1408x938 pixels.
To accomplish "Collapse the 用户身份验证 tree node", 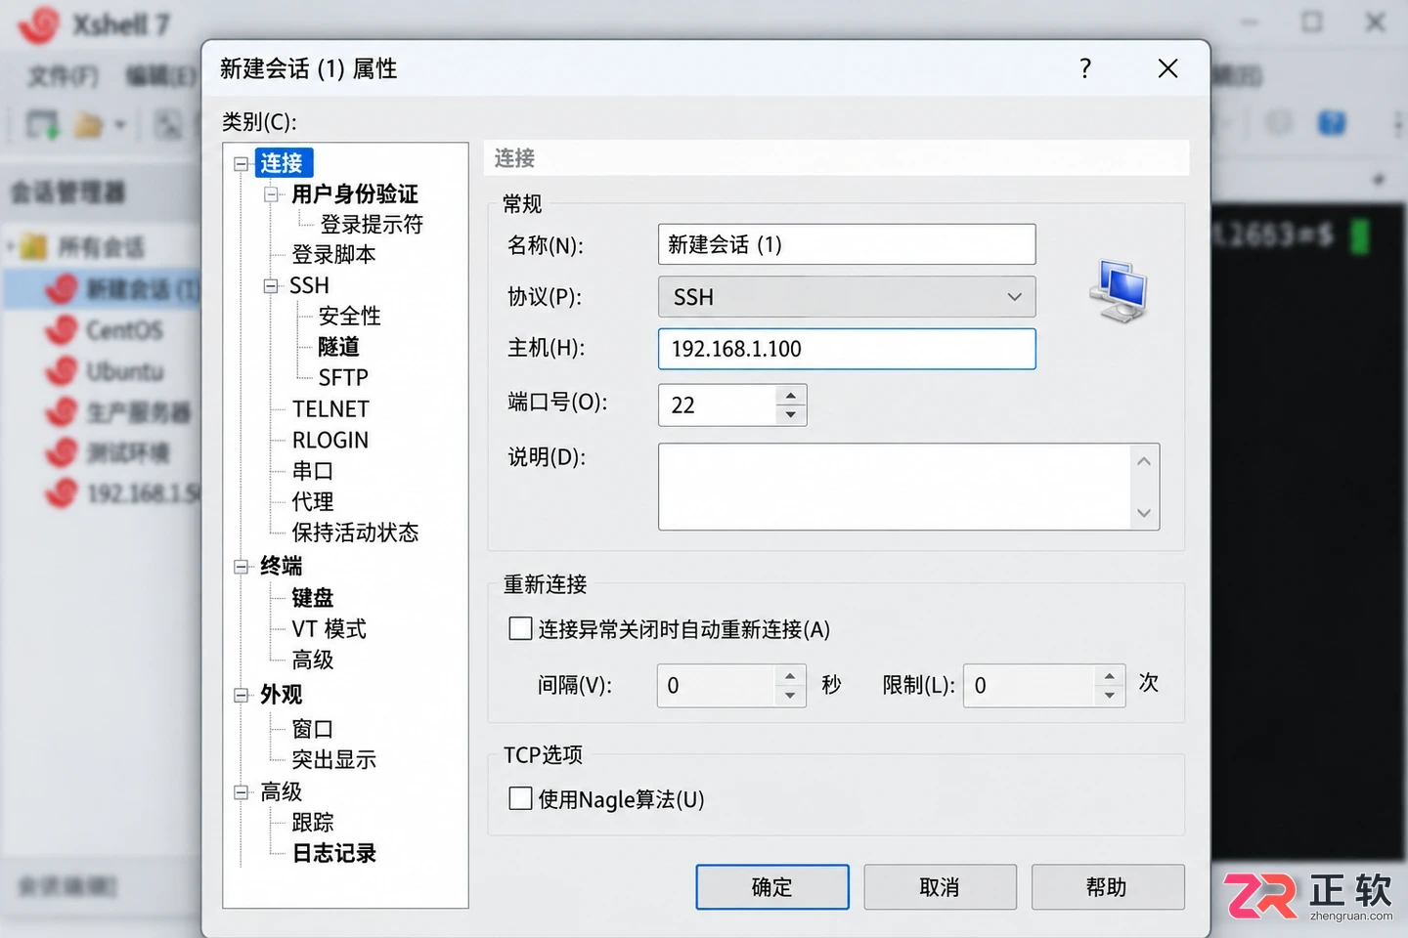I will coord(271,194).
